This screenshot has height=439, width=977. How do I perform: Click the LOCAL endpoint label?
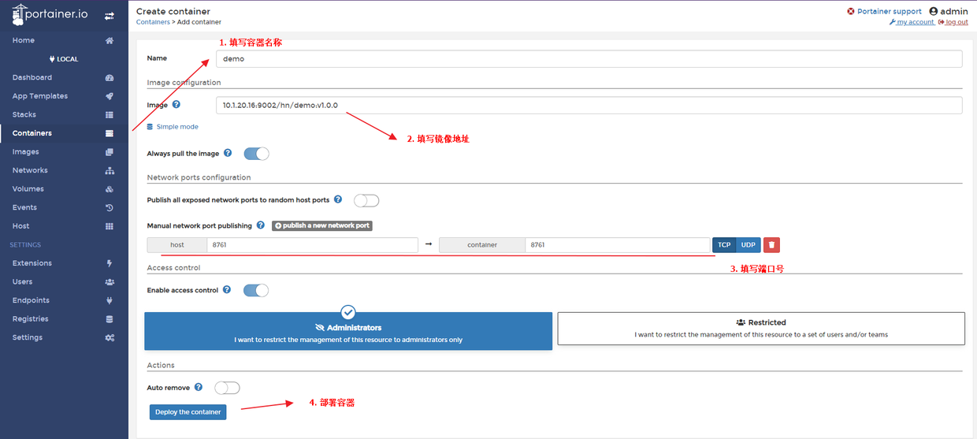coord(64,59)
